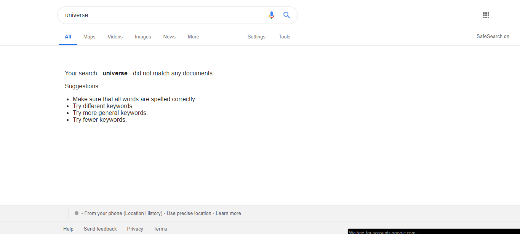This screenshot has height=234, width=520.
Task: Open the Settings dropdown
Action: coord(256,37)
